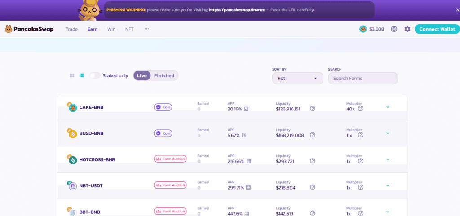This screenshot has height=216, width=460.
Task: Expand the CAKE-BNB farm row
Action: coord(388,107)
